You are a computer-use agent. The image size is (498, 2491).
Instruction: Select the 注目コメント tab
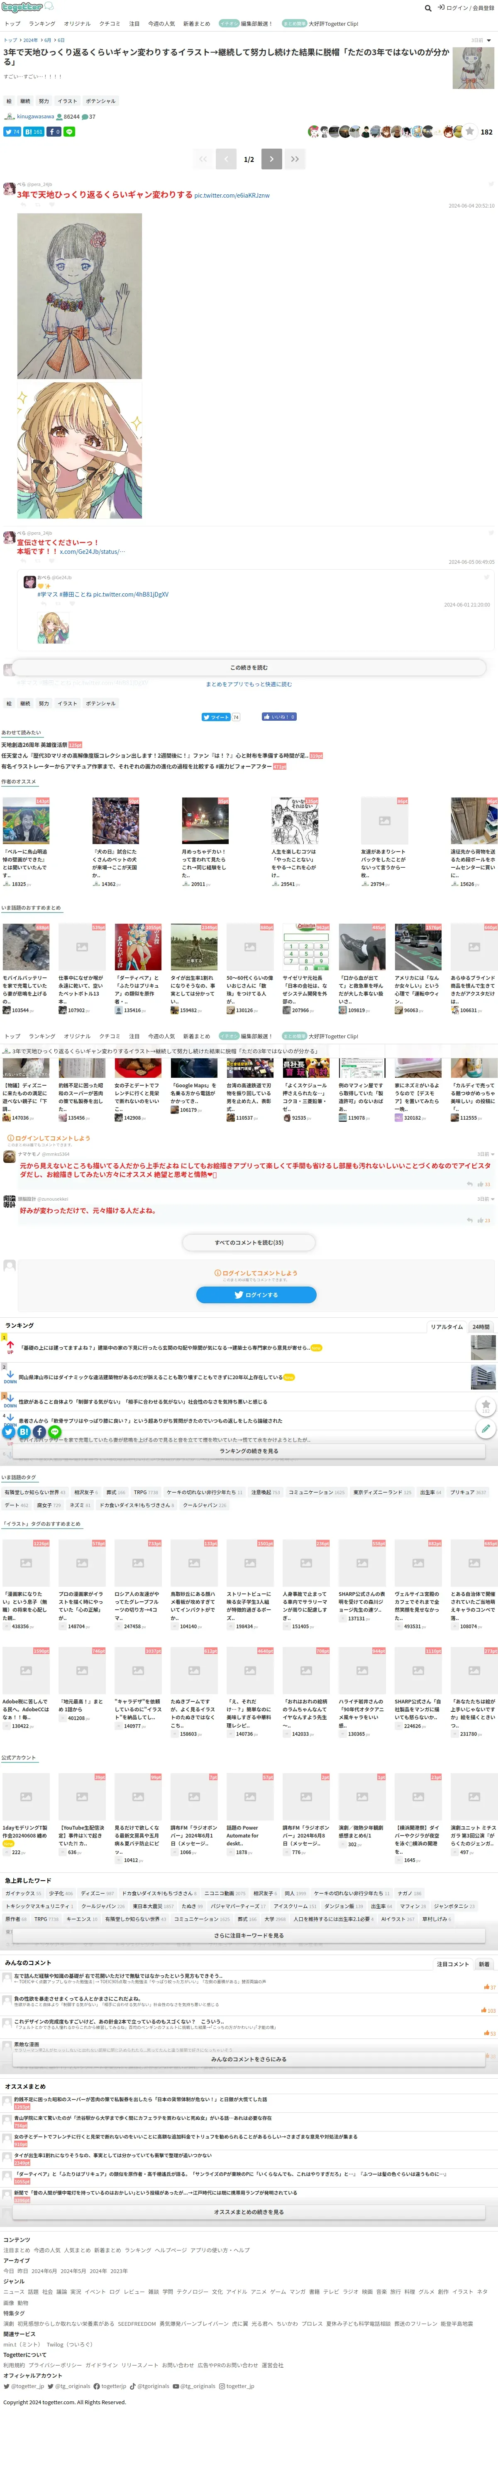point(452,1964)
